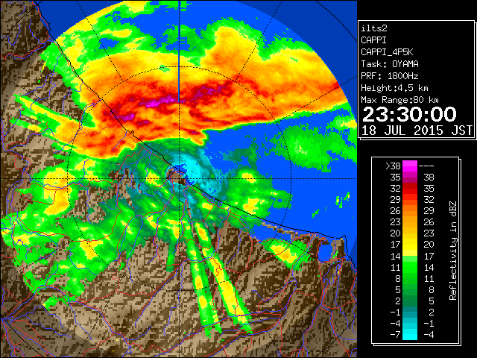Click the cyan -7 to -4 legend swatch
This screenshot has height=358, width=477.
coord(410,334)
